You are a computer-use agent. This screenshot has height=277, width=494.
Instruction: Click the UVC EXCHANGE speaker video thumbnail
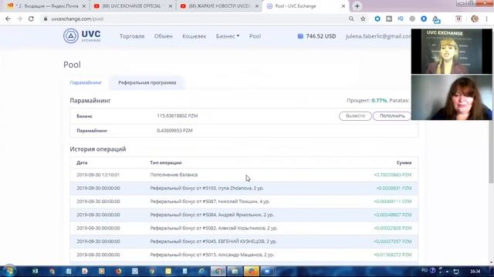[452, 52]
